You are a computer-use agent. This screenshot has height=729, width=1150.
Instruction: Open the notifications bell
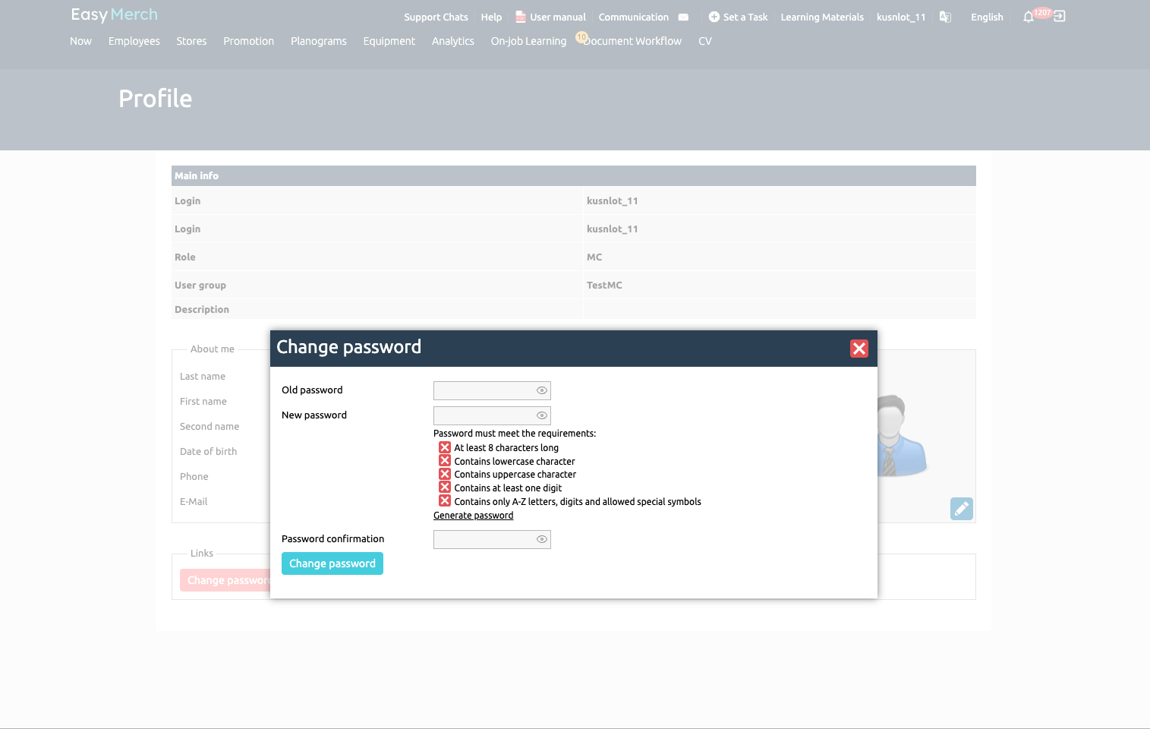point(1028,17)
